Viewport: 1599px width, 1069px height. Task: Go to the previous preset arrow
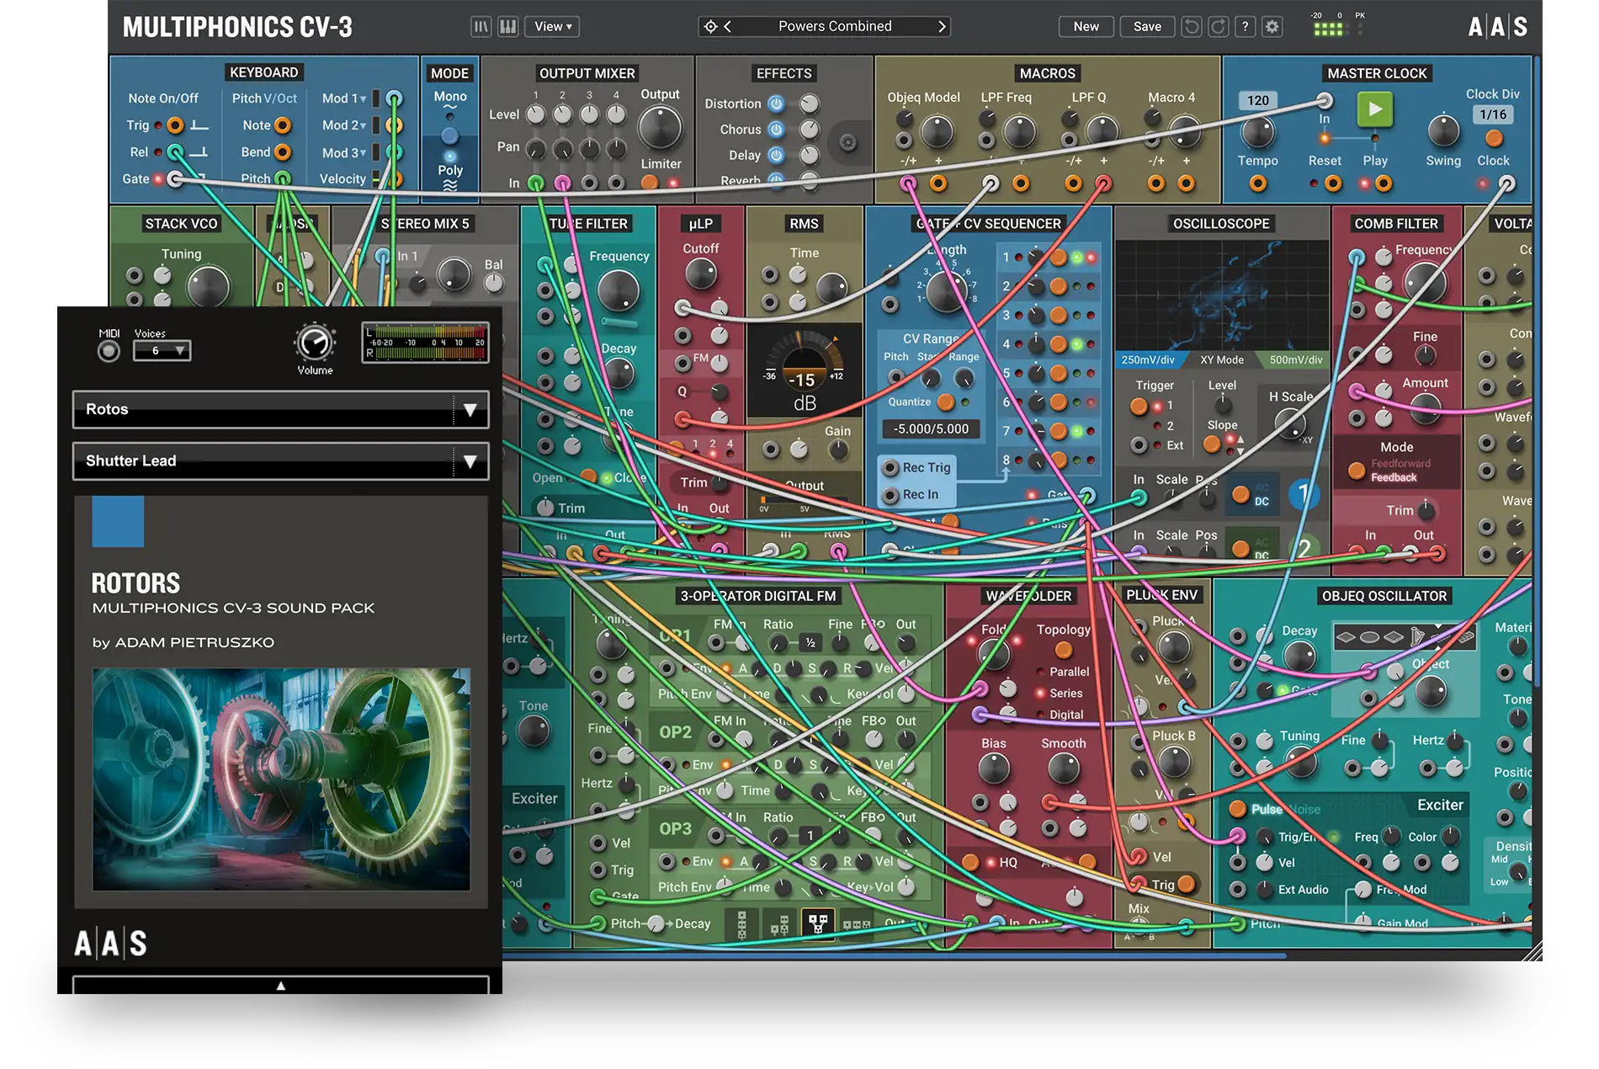(x=728, y=27)
